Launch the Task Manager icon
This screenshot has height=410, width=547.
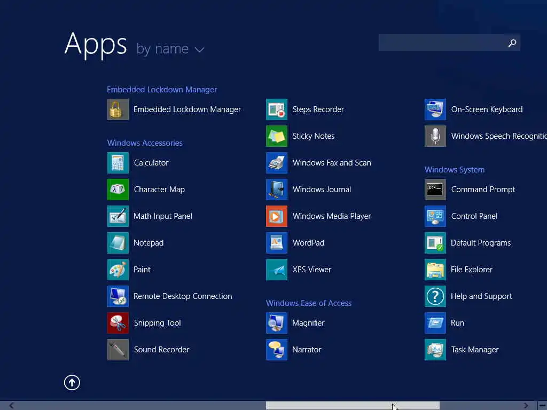coord(435,350)
